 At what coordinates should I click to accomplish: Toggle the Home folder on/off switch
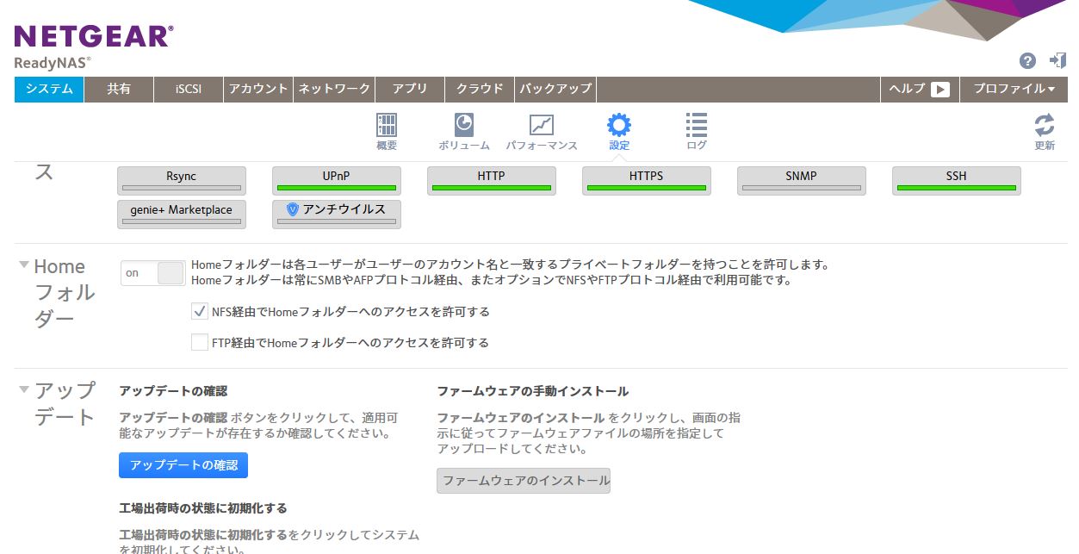153,273
